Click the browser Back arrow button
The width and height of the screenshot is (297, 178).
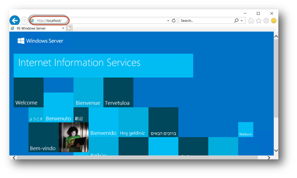pos(14,20)
